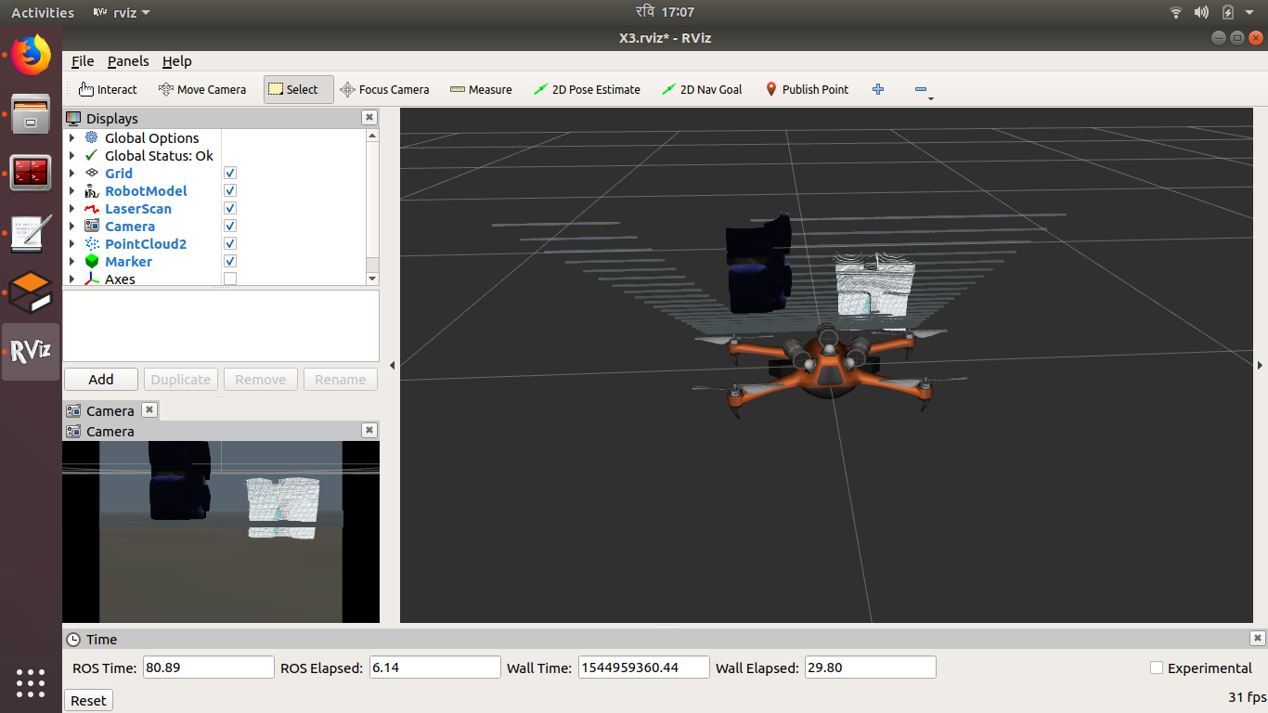Toggle the PointCloud2 display checkbox
The height and width of the screenshot is (713, 1268).
(x=230, y=243)
